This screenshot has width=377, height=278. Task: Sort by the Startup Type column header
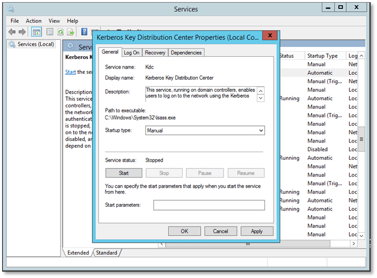click(322, 56)
